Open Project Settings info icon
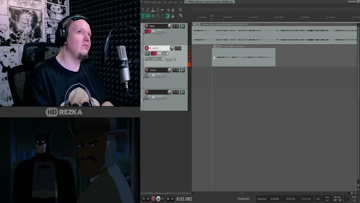Viewport: 360px width, 203px height. pyautogui.click(x=158, y=10)
